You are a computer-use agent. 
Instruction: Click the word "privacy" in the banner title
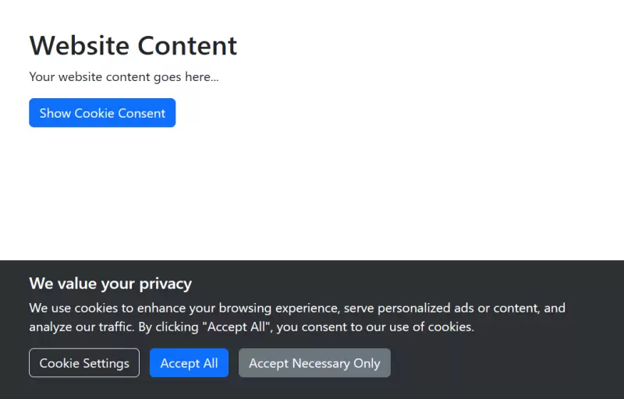tap(165, 283)
